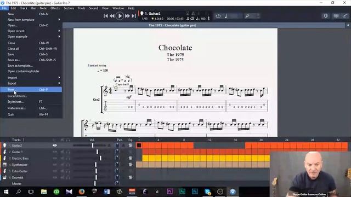Click the Electric Bass instrument icon
The height and width of the screenshot is (197, 351).
4,158
